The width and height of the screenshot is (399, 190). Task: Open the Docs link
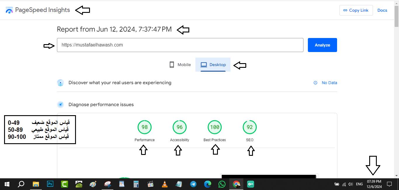(382, 10)
